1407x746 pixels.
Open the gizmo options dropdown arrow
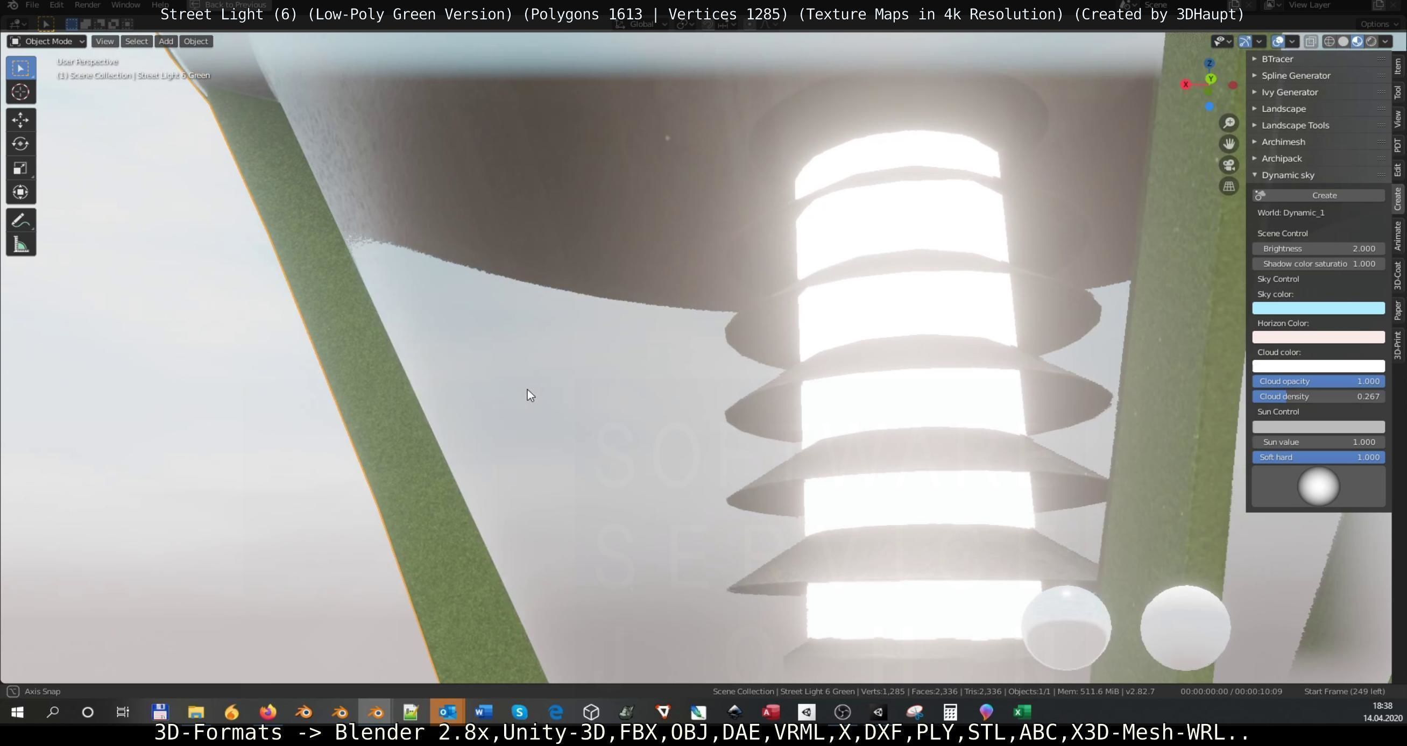tap(1259, 41)
